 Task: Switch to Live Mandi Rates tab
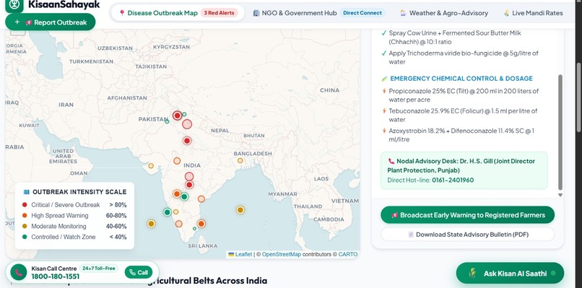point(533,13)
